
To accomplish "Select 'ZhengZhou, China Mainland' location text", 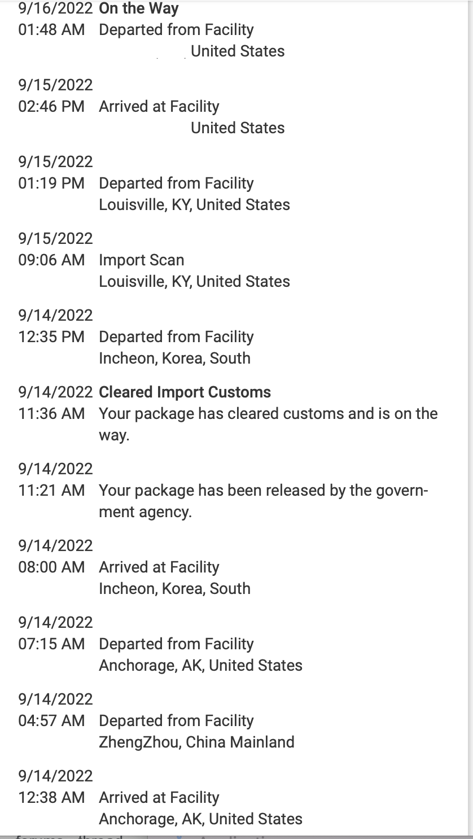I will pyautogui.click(x=196, y=742).
